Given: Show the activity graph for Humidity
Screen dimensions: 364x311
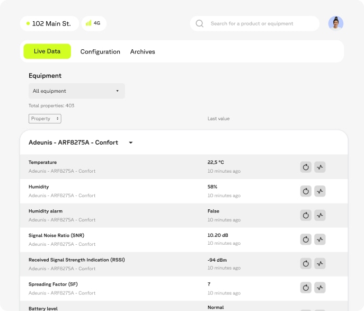Looking at the screenshot, I should [319, 191].
